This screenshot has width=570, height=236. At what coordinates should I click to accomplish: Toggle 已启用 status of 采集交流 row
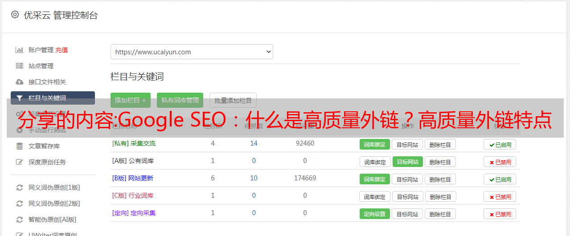click(500, 144)
